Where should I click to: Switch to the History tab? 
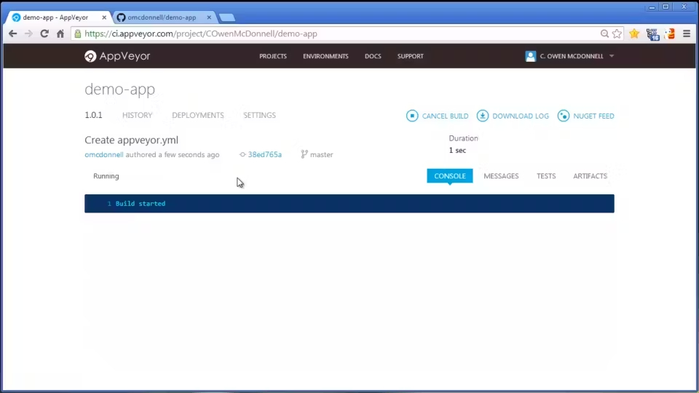click(138, 115)
